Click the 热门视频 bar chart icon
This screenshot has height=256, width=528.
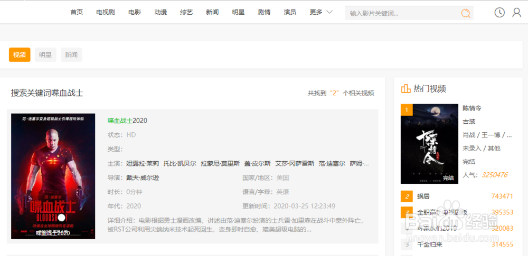click(x=406, y=88)
